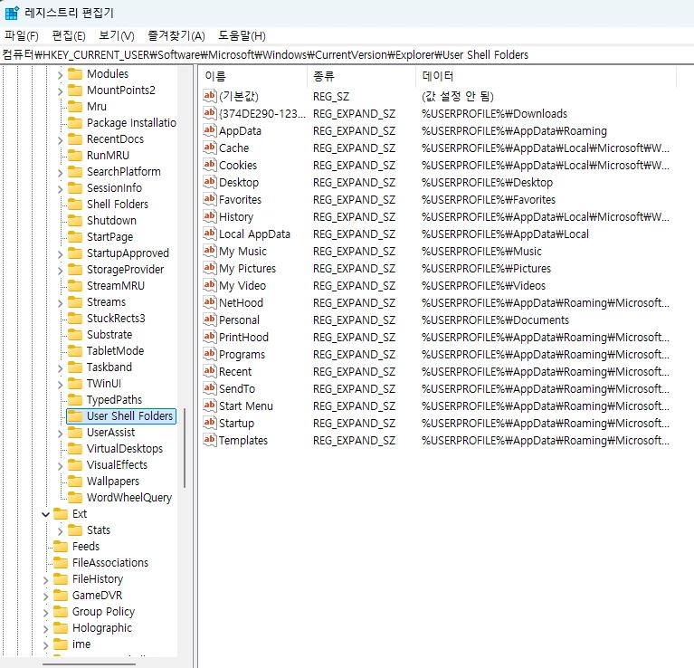
Task: Select the Start Menu value name
Action: coord(245,406)
